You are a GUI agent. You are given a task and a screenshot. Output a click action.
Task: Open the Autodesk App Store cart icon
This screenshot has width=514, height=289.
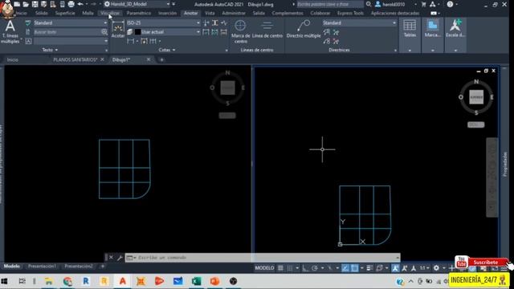tap(423, 4)
